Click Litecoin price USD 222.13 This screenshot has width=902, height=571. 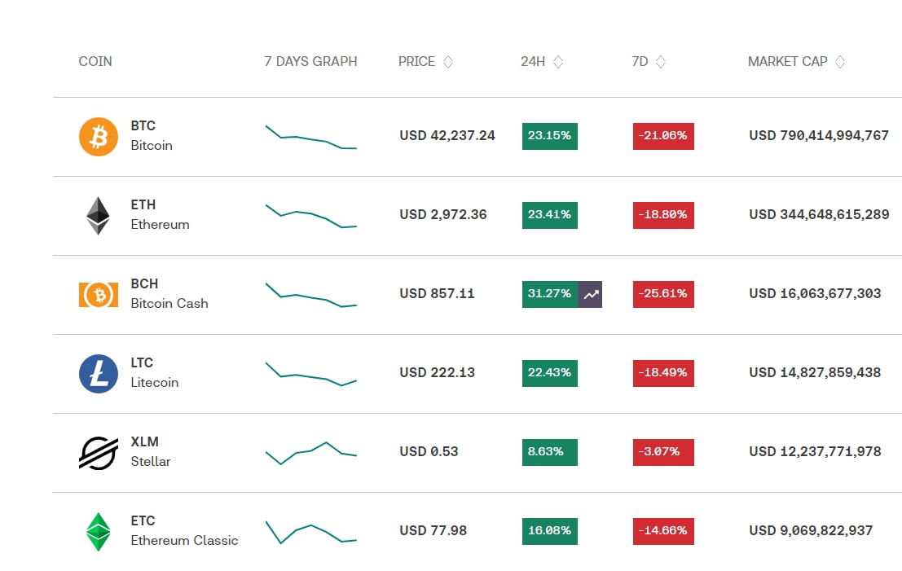(x=438, y=372)
